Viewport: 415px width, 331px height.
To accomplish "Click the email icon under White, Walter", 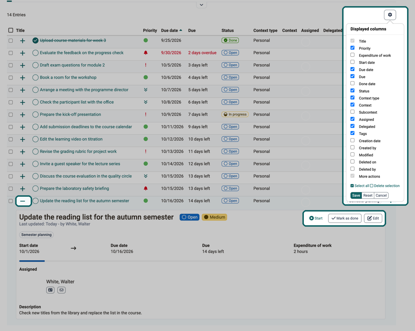I will click(61, 290).
